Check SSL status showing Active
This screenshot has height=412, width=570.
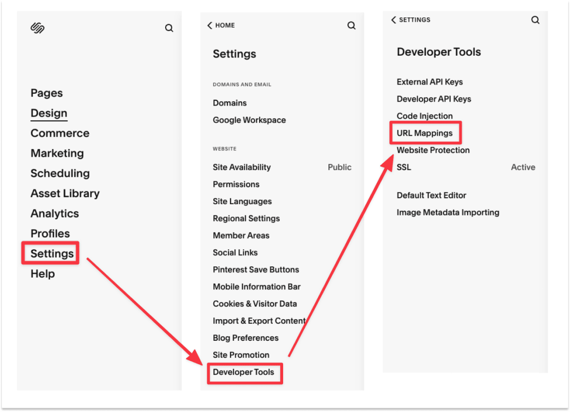click(x=523, y=167)
